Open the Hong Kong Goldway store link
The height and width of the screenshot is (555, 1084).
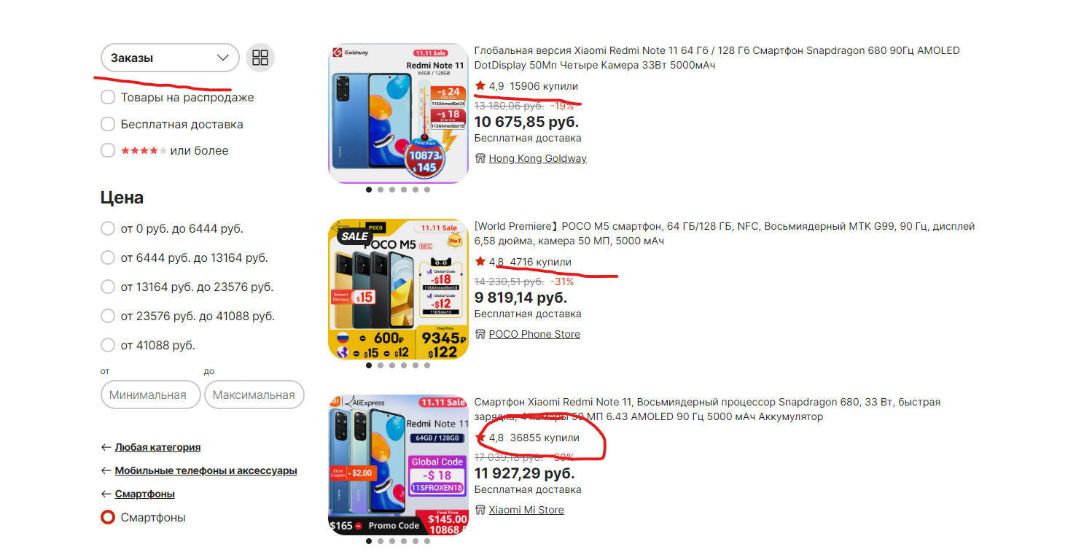(x=537, y=158)
